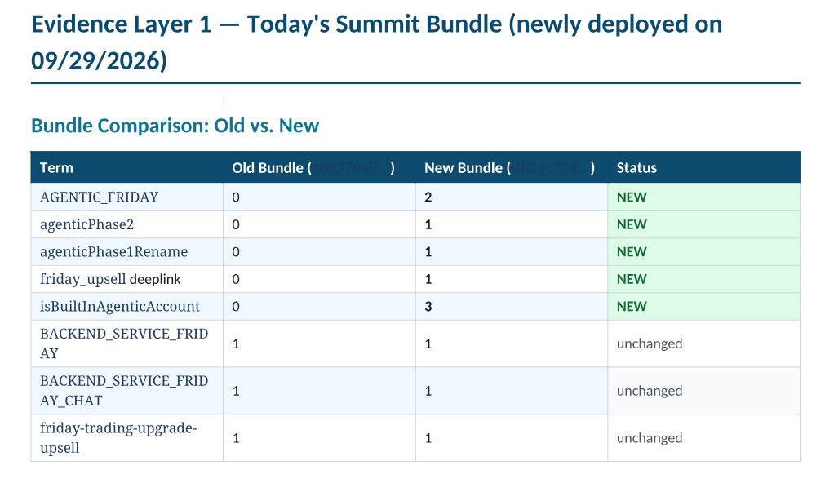Select Old Bundle "0" in isBuiltInAgenticAccount row
This screenshot has height=483, width=825.
[236, 307]
